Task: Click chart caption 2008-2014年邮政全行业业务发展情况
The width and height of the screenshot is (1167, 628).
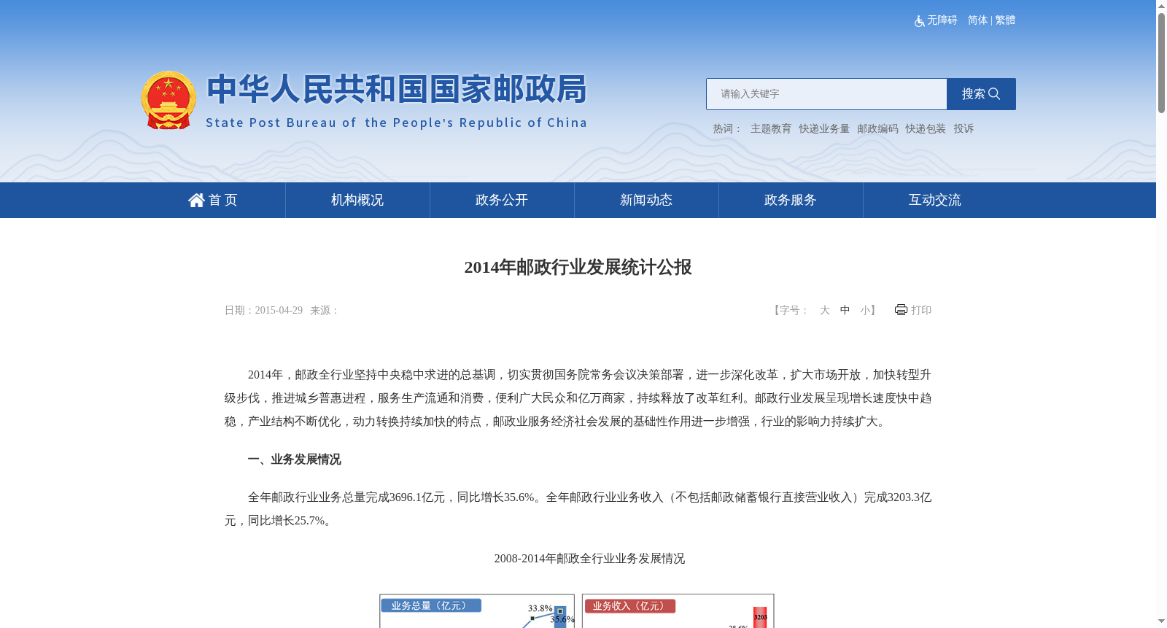Action: point(589,559)
